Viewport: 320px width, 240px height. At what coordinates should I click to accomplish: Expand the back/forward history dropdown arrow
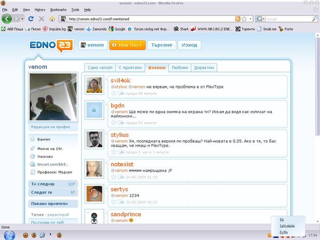click(22, 19)
